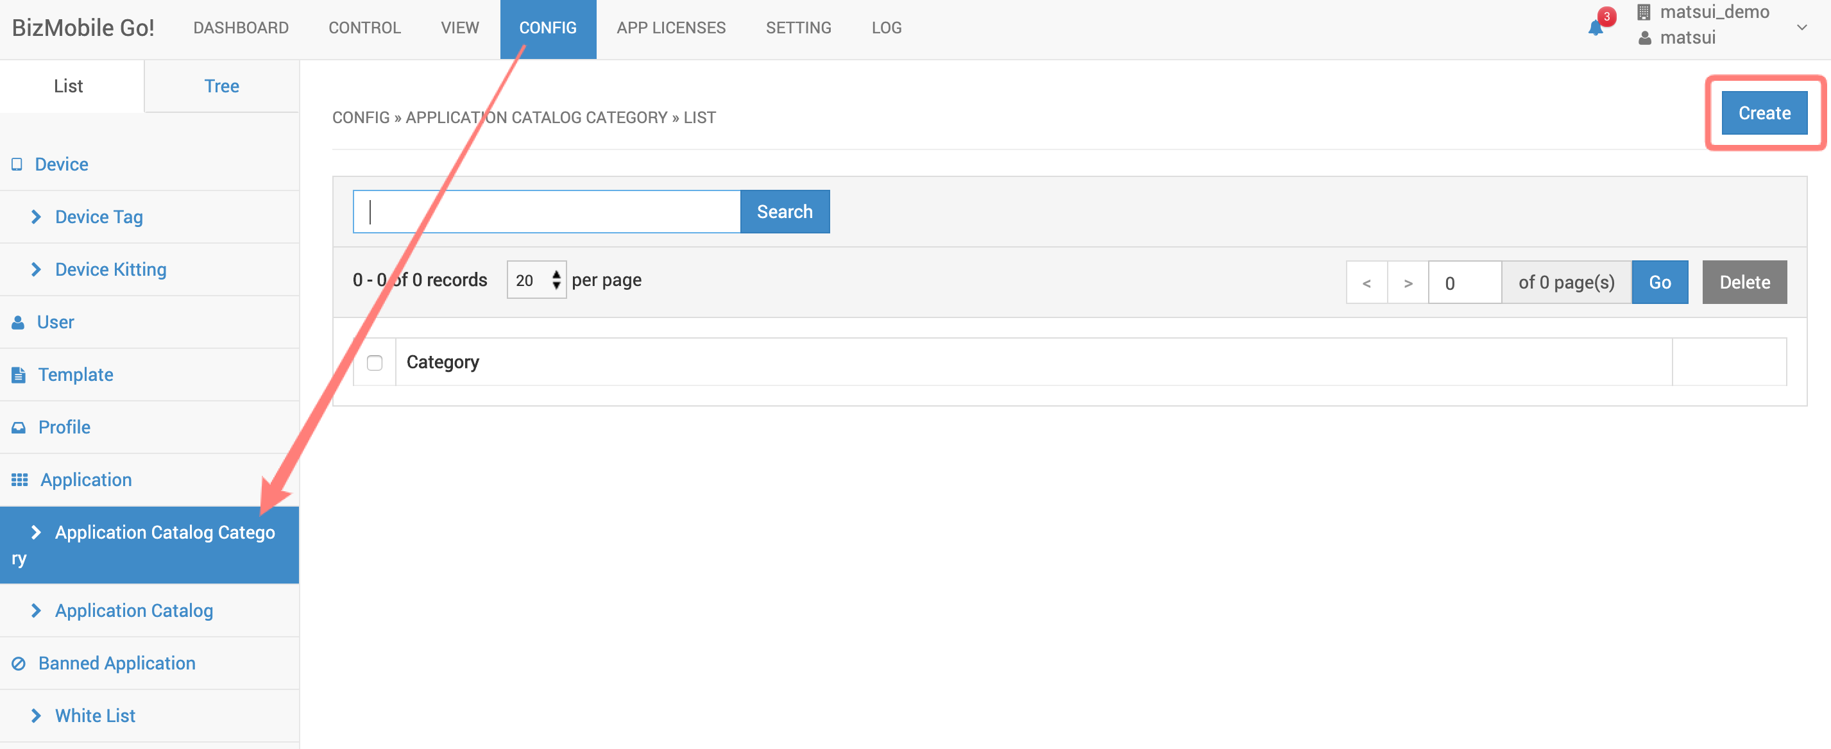1831x749 pixels.
Task: Click the Application grid icon
Action: tap(19, 480)
